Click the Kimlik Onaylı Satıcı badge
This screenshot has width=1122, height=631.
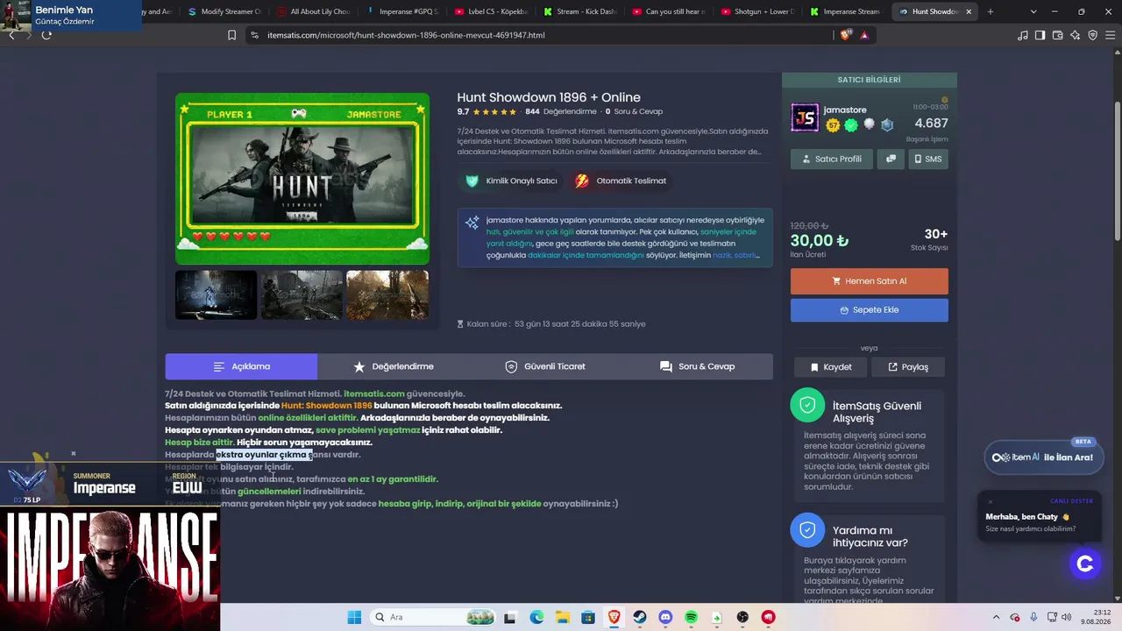coord(512,181)
